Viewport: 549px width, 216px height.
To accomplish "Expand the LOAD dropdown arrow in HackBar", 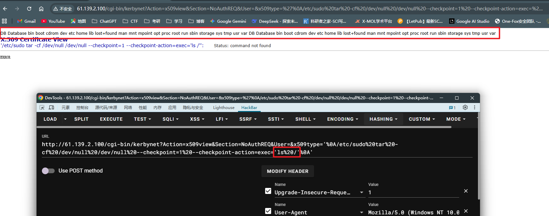I will (x=65, y=119).
